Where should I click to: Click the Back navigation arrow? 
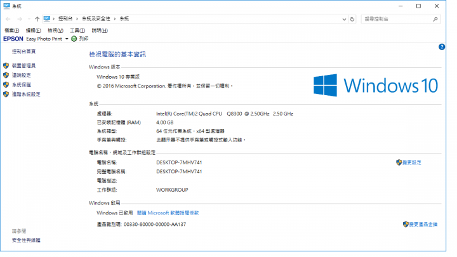pyautogui.click(x=8, y=19)
